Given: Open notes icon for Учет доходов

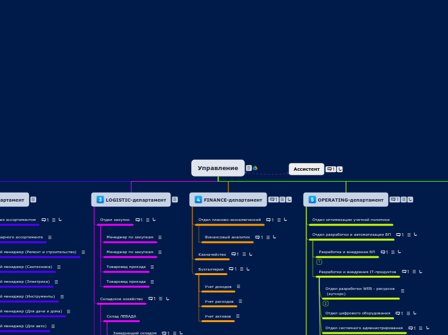Looking at the screenshot, I should tap(238, 287).
